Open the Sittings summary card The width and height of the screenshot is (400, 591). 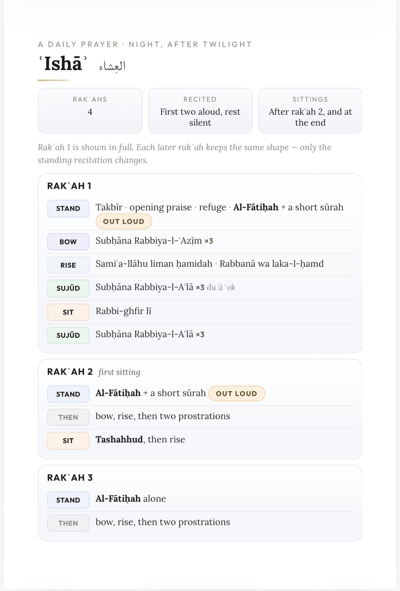tap(310, 111)
